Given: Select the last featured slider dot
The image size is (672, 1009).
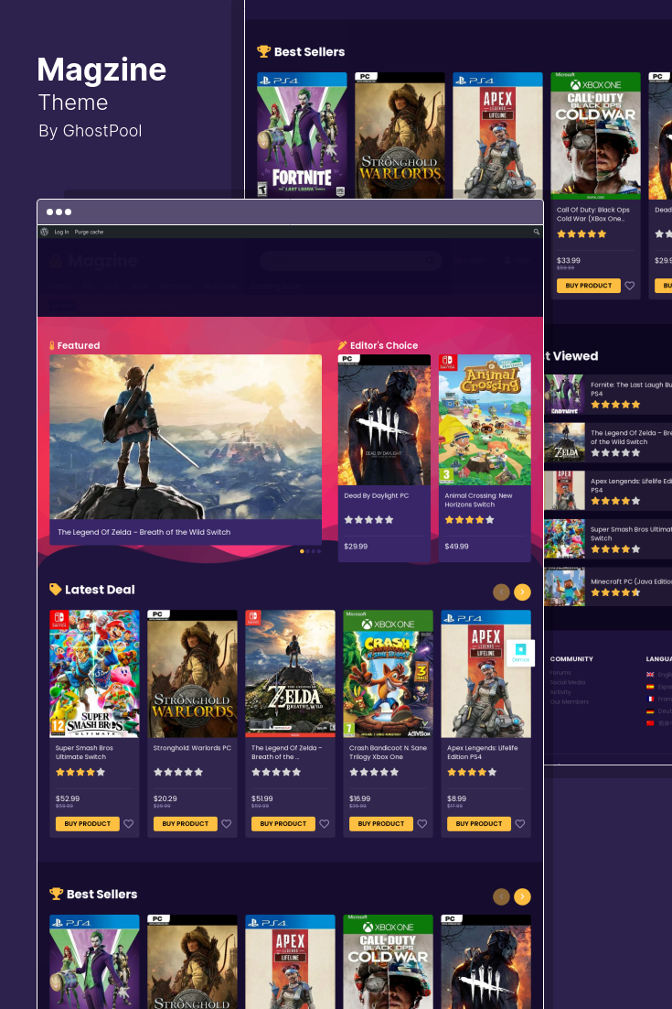Looking at the screenshot, I should point(319,551).
